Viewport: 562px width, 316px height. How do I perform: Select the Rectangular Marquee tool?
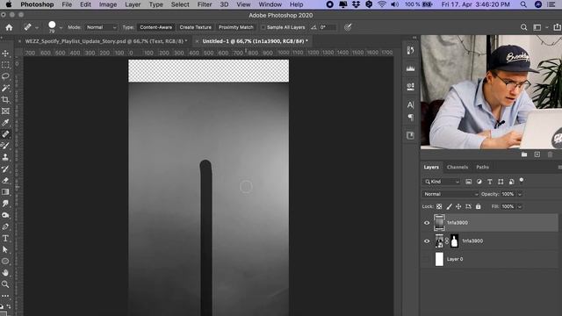coord(5,65)
